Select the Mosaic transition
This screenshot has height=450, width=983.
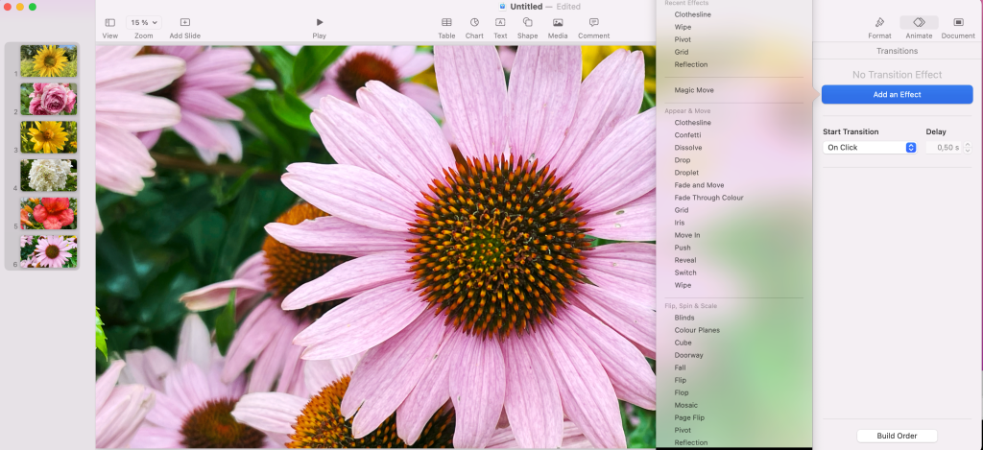pyautogui.click(x=685, y=406)
